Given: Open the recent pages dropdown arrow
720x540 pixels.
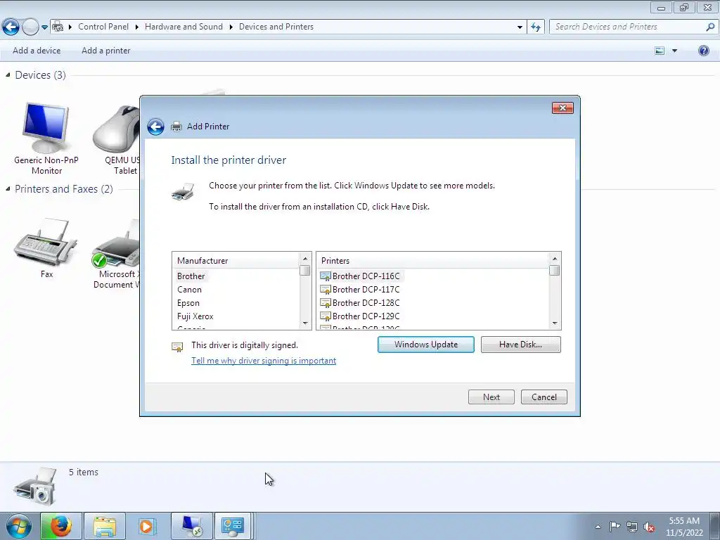Looking at the screenshot, I should tap(44, 27).
